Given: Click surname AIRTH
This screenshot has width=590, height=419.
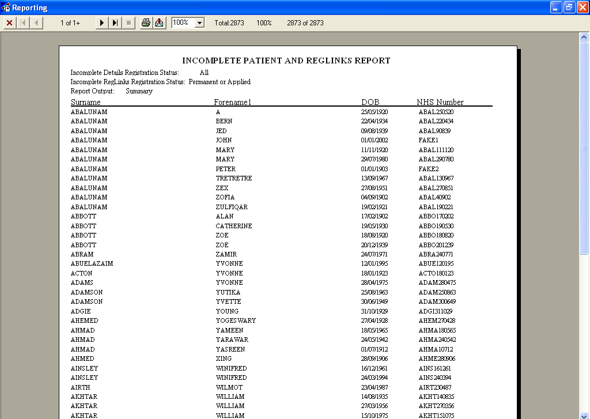Looking at the screenshot, I should (x=80, y=387).
